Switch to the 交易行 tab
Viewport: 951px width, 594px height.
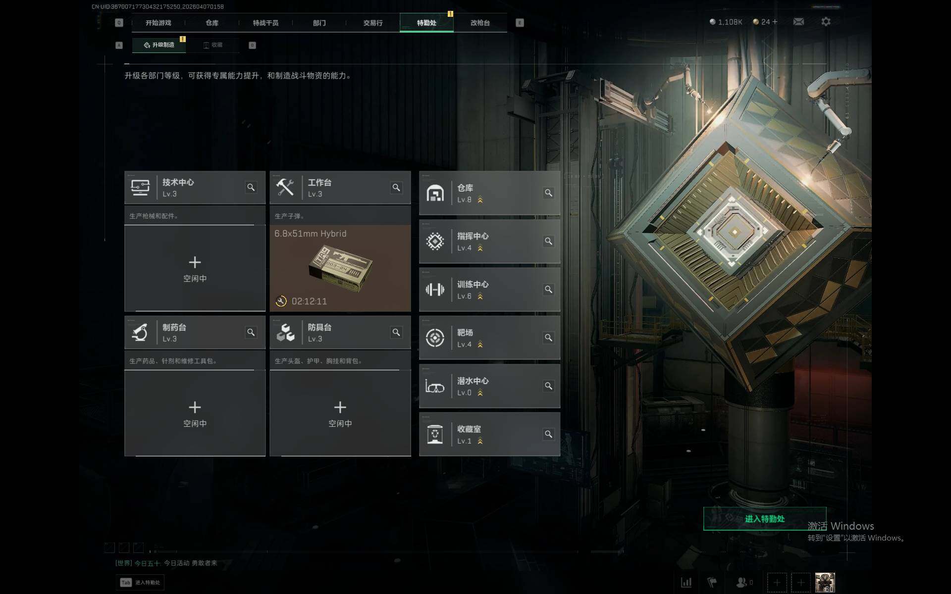[x=373, y=23]
